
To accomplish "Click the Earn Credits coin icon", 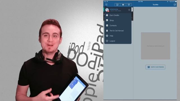I will coord(107,15).
